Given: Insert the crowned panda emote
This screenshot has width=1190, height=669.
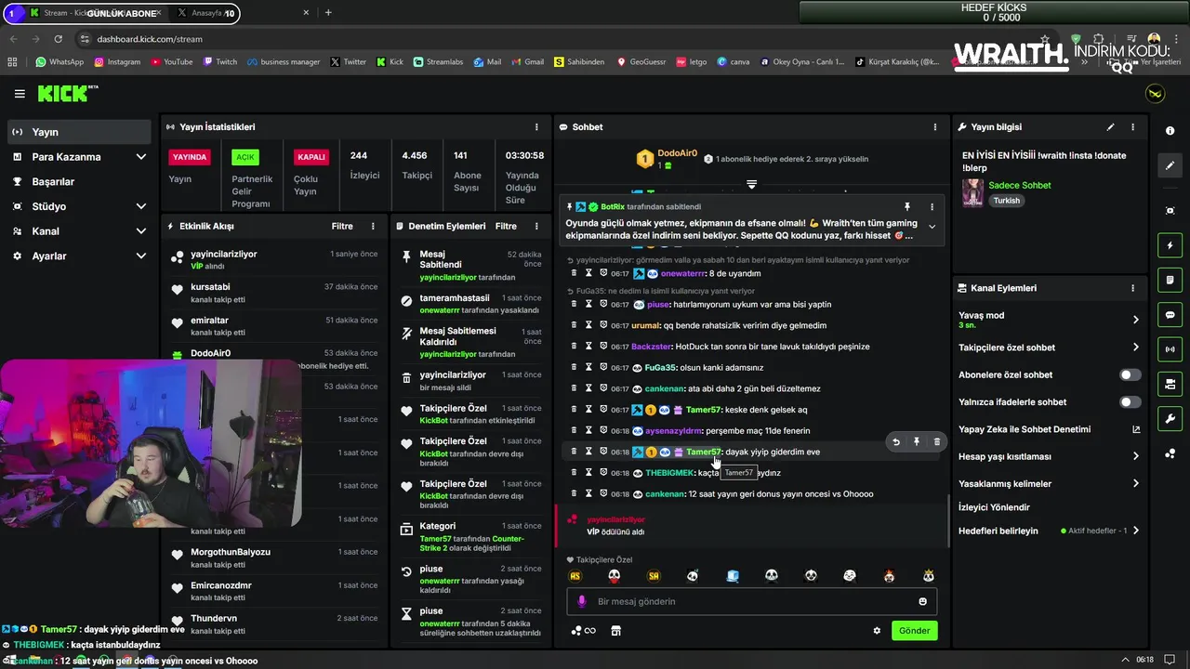Looking at the screenshot, I should pos(928,576).
